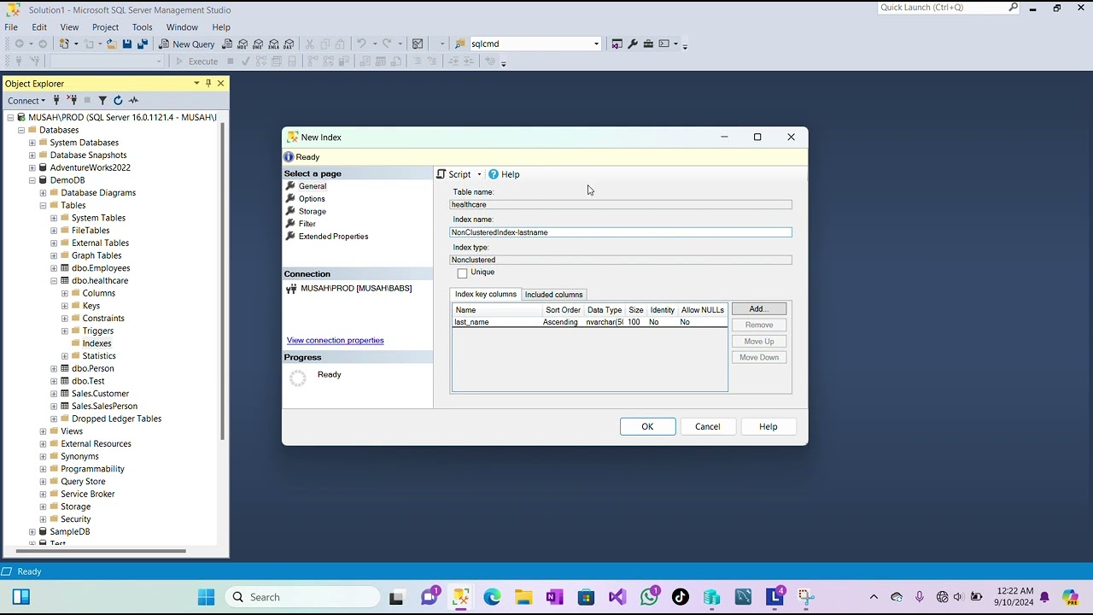
Task: Open the File menu
Action: click(x=11, y=26)
